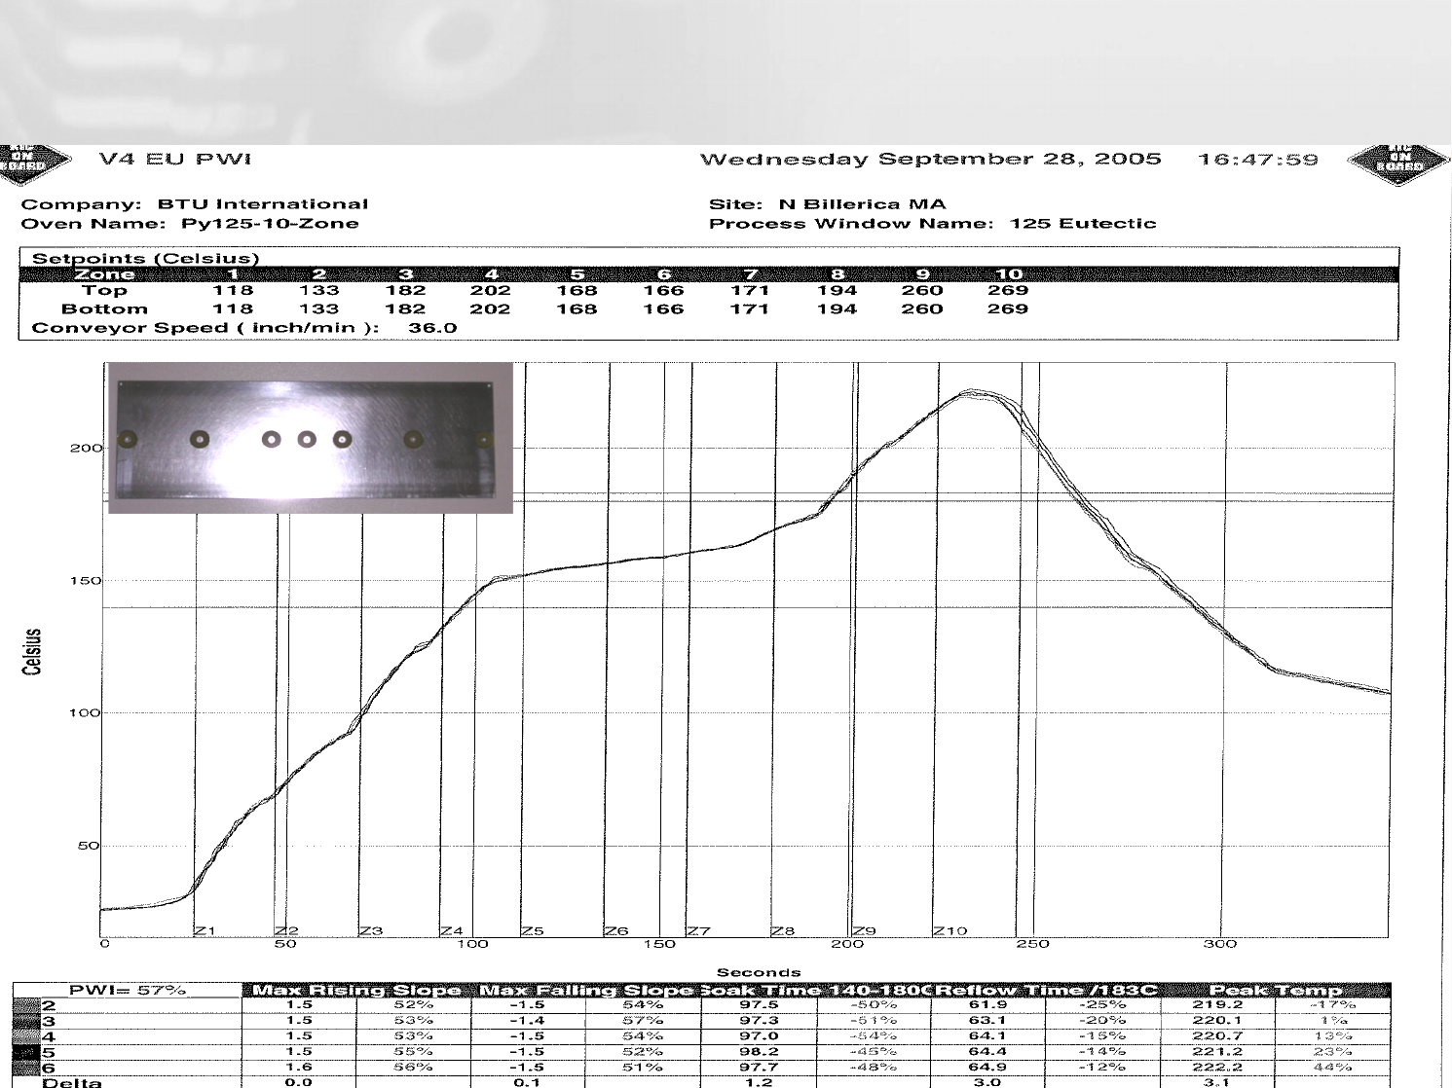Click Bottom zone 8 setpoint 194
Image resolution: width=1452 pixels, height=1088 pixels.
837,309
